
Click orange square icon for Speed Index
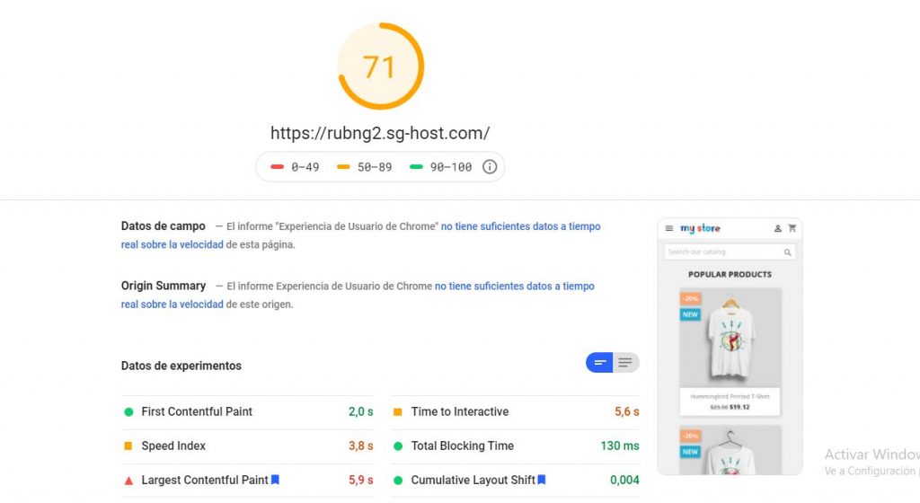click(128, 446)
